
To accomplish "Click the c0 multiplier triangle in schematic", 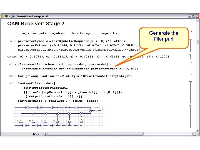I will [x=21, y=121].
